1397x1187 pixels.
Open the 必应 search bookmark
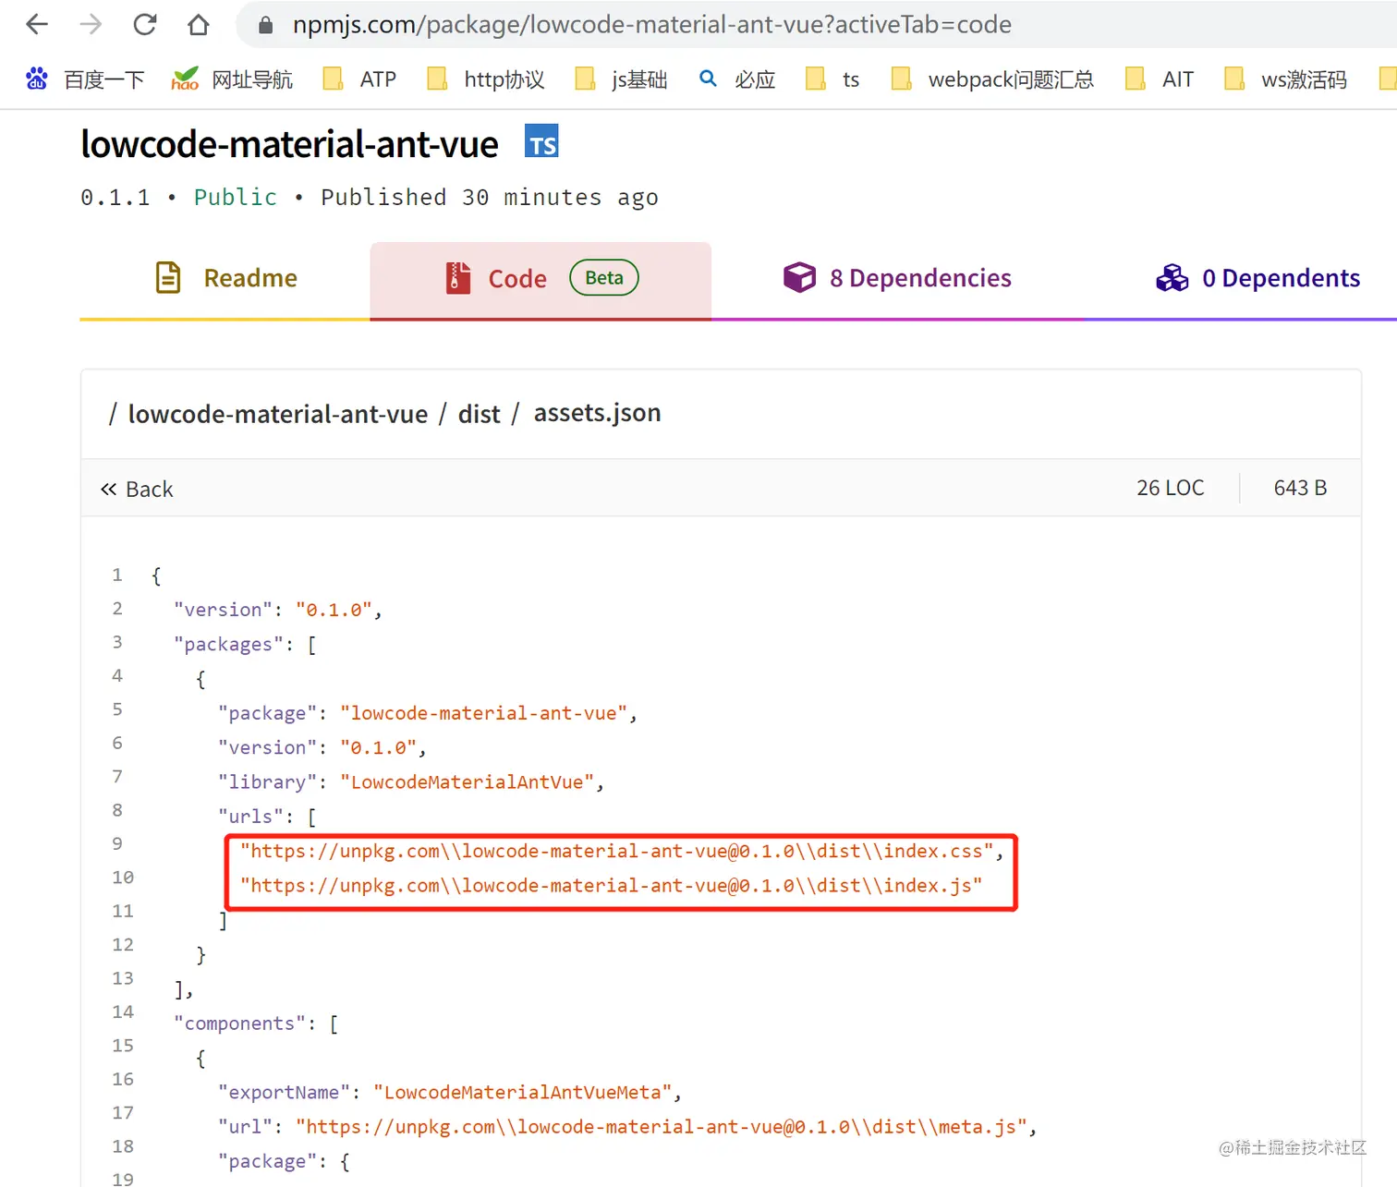point(736,79)
